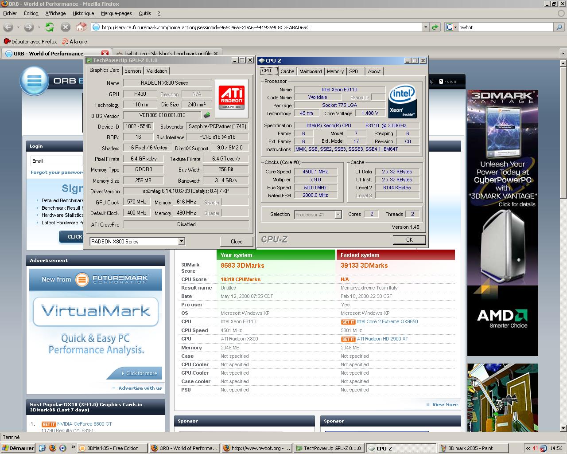
Task: Click View More link in results
Action: (445, 405)
